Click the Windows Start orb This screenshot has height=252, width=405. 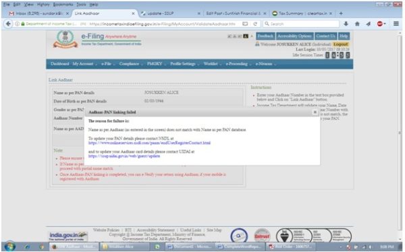pos(10,247)
